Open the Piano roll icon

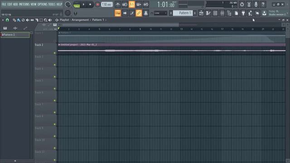(208, 13)
